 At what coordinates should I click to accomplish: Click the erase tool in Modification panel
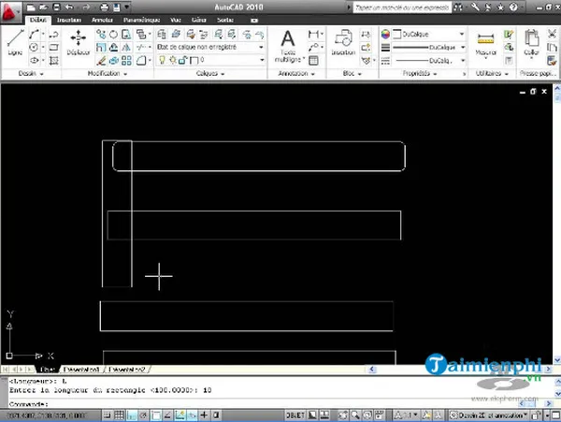point(101,61)
